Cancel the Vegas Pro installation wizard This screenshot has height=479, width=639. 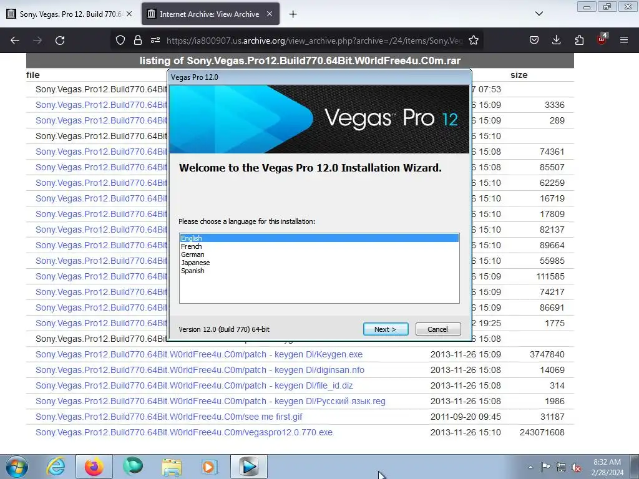tap(437, 329)
